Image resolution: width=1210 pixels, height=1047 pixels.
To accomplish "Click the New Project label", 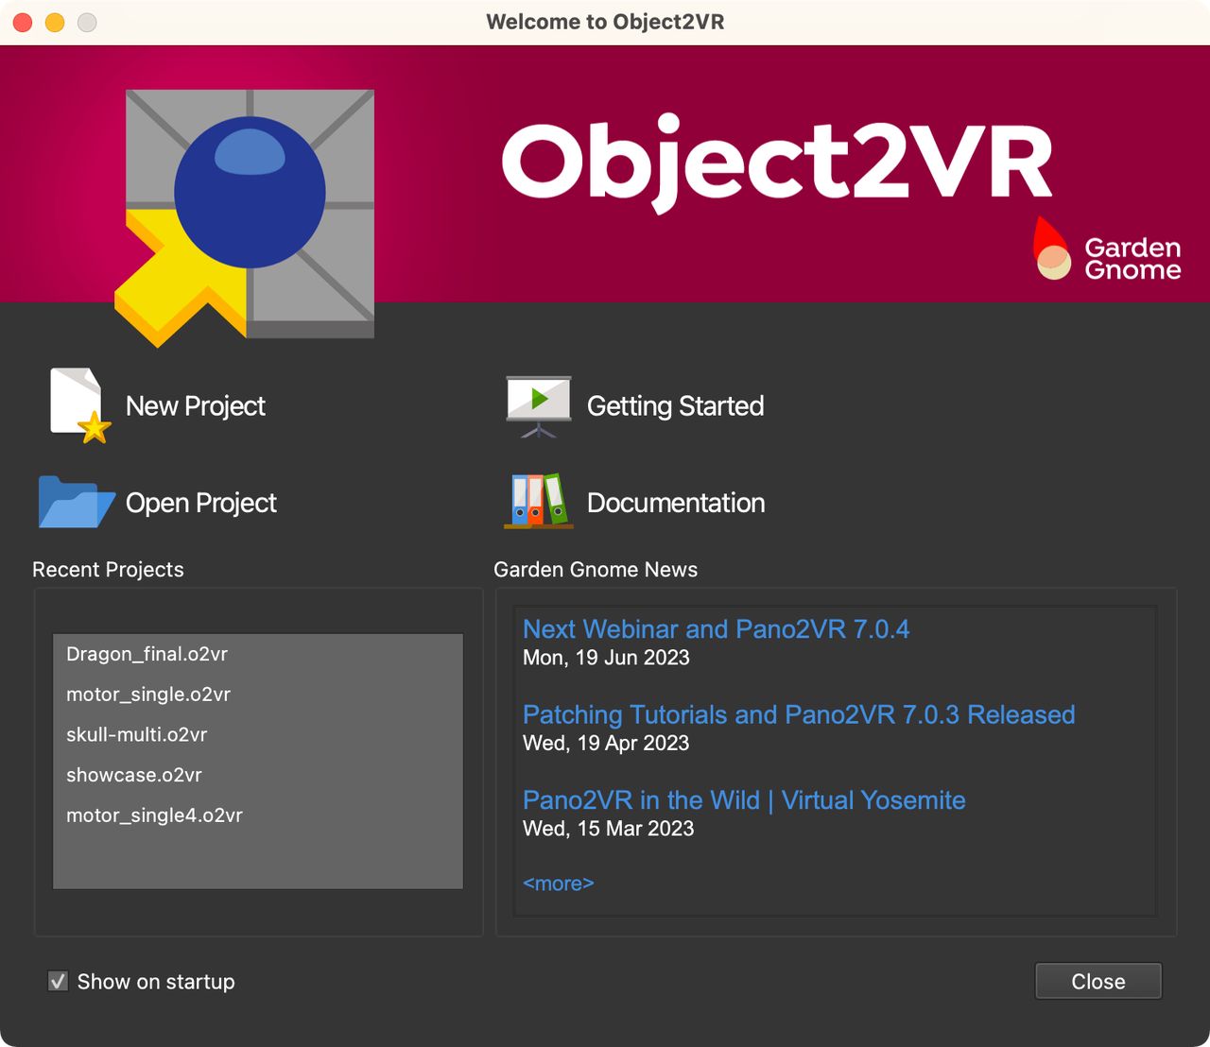I will [195, 405].
